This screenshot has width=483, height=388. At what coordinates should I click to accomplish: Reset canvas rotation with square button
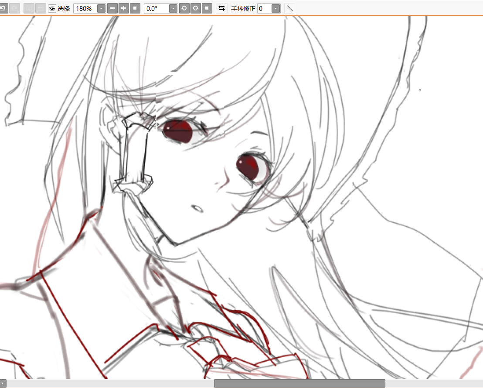click(207, 8)
